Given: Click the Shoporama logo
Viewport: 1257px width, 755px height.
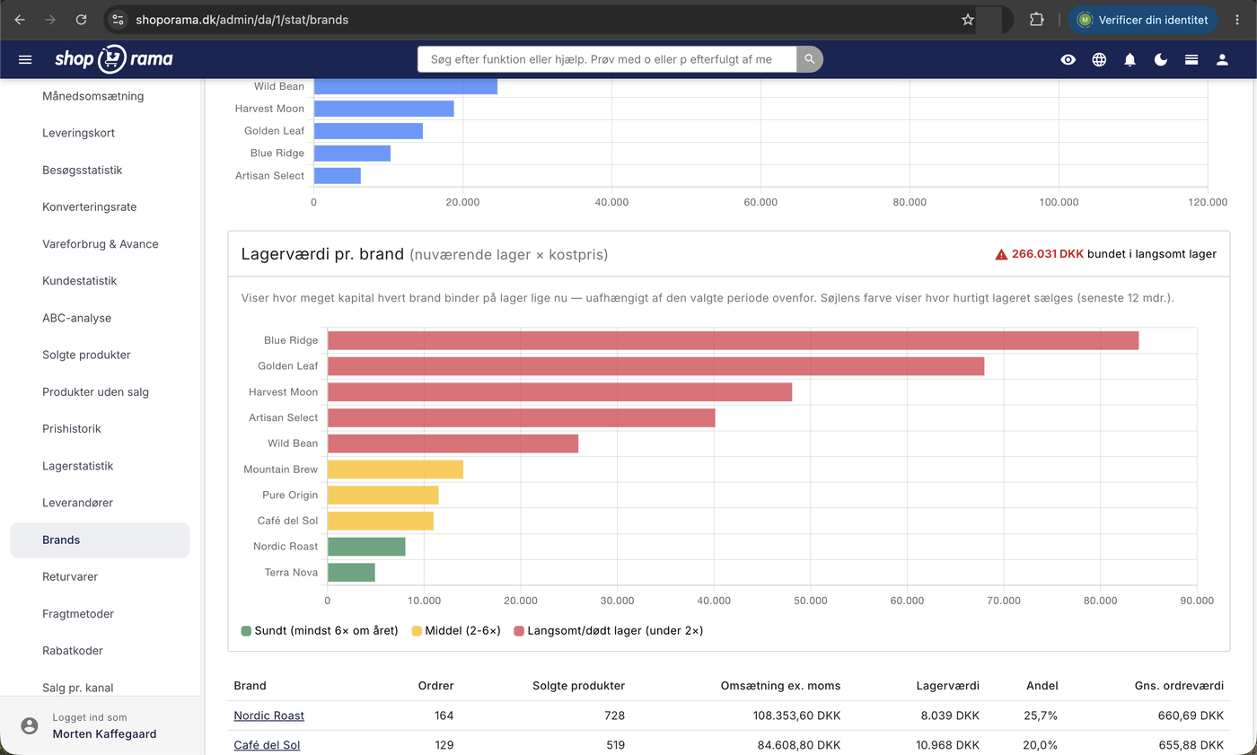Looking at the screenshot, I should (x=114, y=59).
